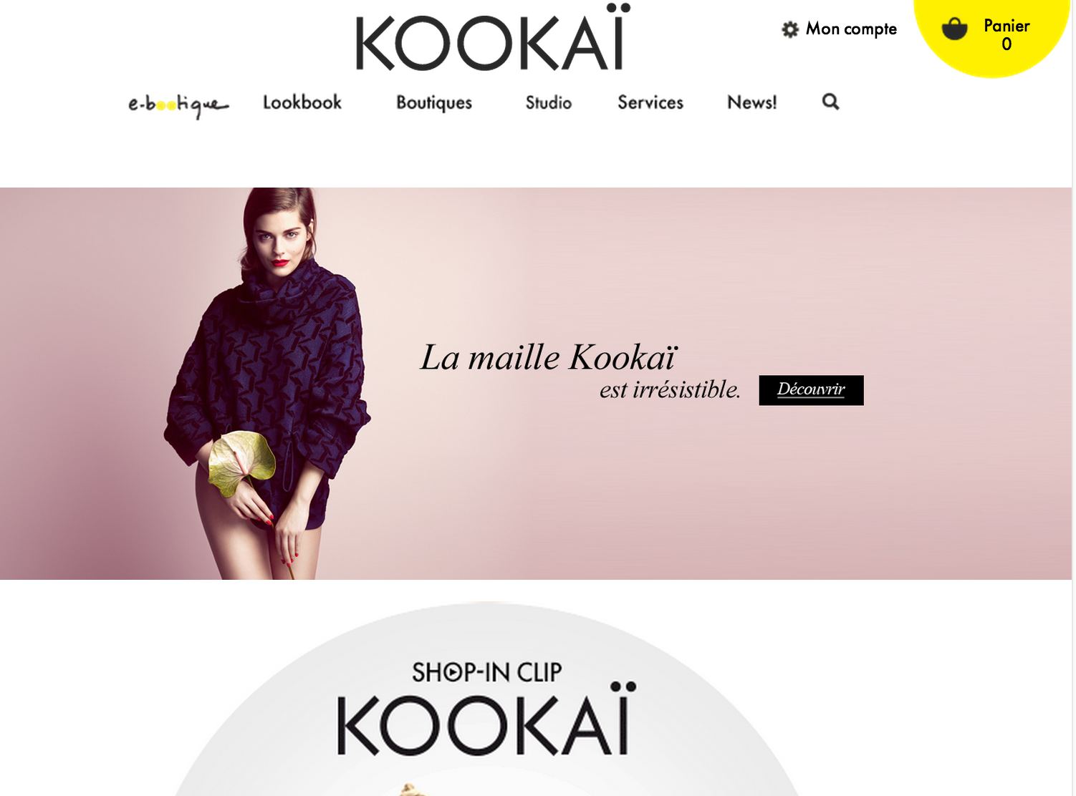Click the KOOKAÏ logo under SHOP-IN CLIP

[x=486, y=719]
